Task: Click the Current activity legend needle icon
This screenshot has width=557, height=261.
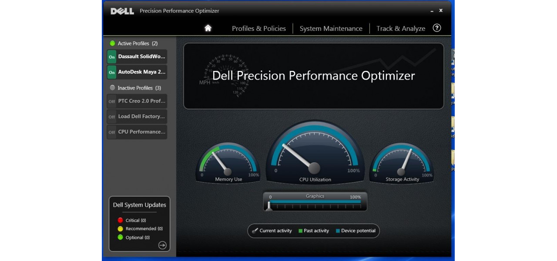Action: (255, 231)
